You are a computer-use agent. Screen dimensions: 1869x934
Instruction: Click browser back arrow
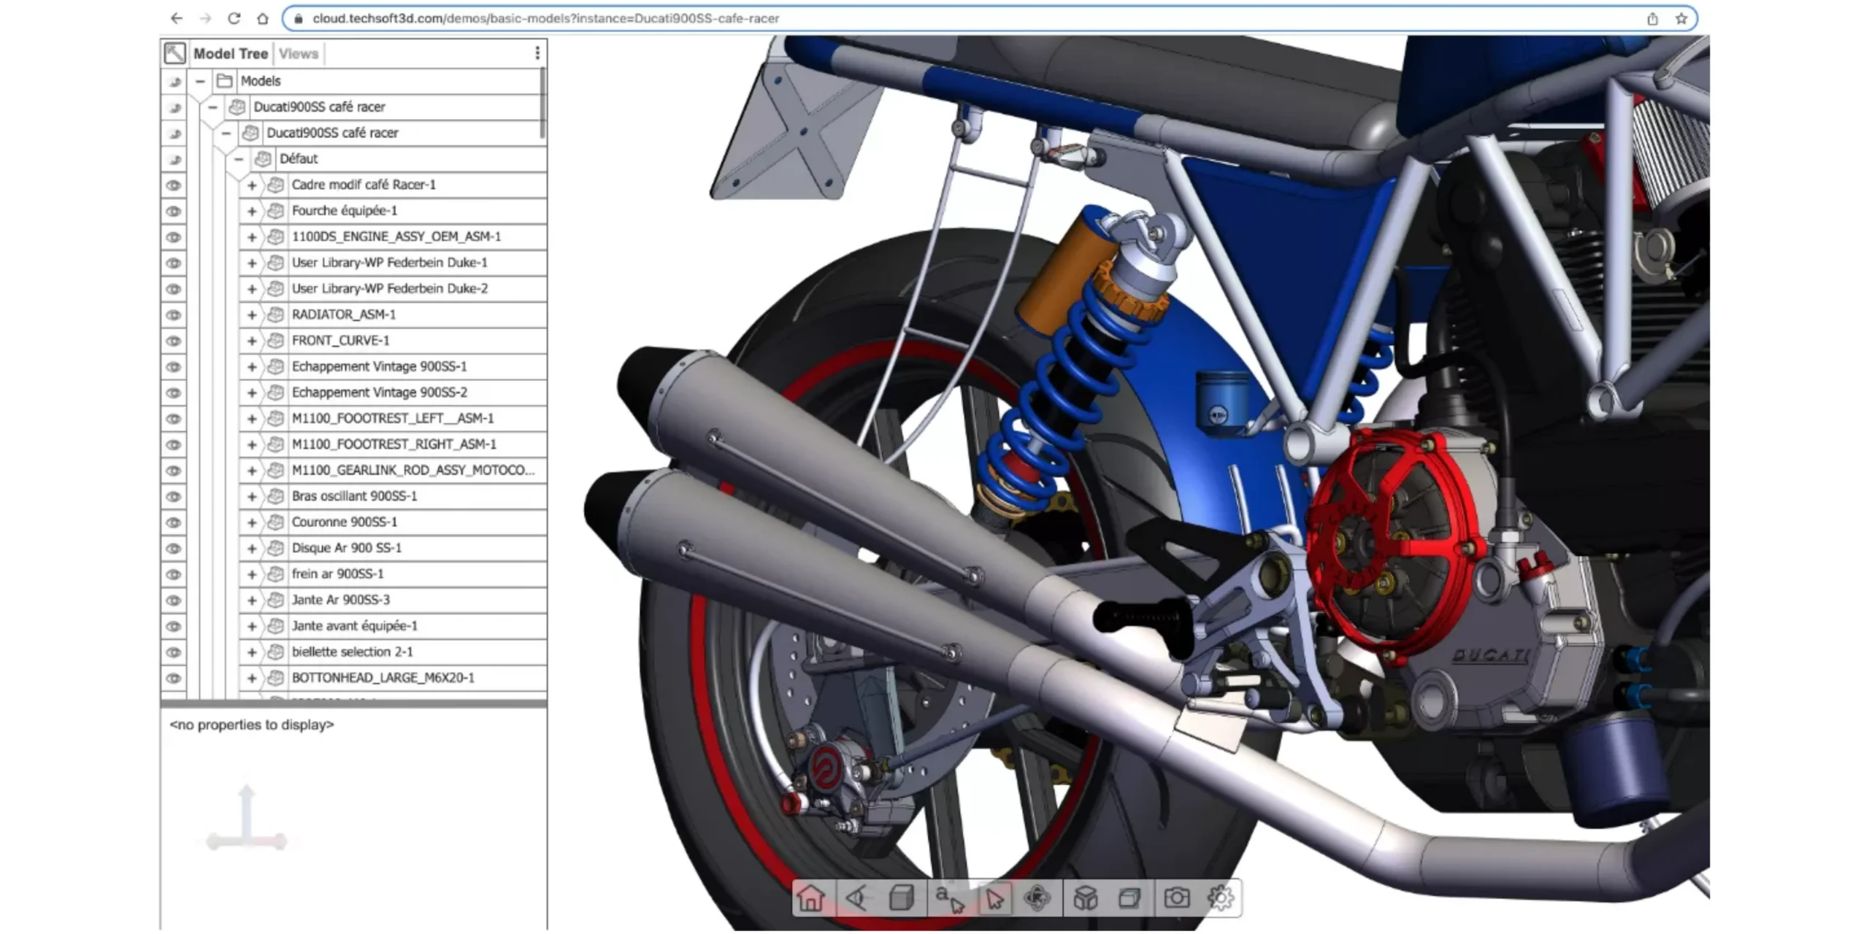coord(176,18)
